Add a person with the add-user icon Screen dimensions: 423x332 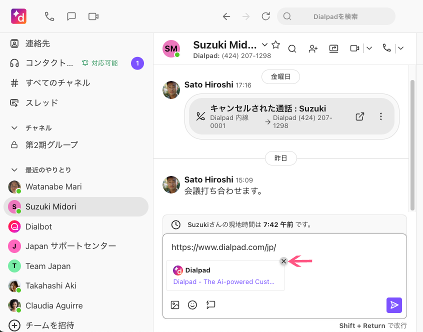[313, 48]
